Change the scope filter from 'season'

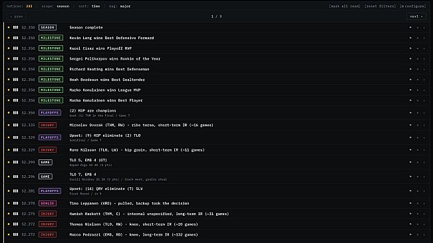tap(63, 6)
